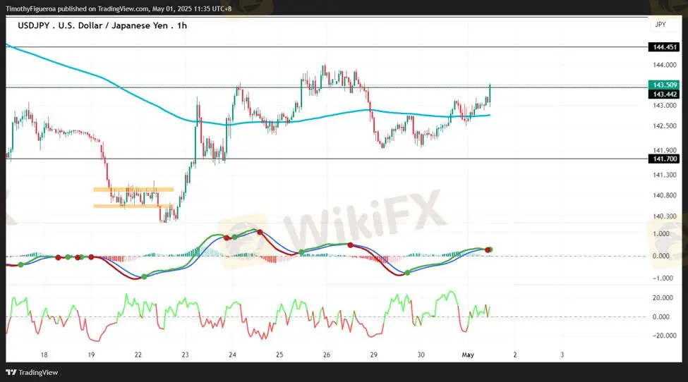
Task: Click date label 23 on time axis
Action: 185,355
